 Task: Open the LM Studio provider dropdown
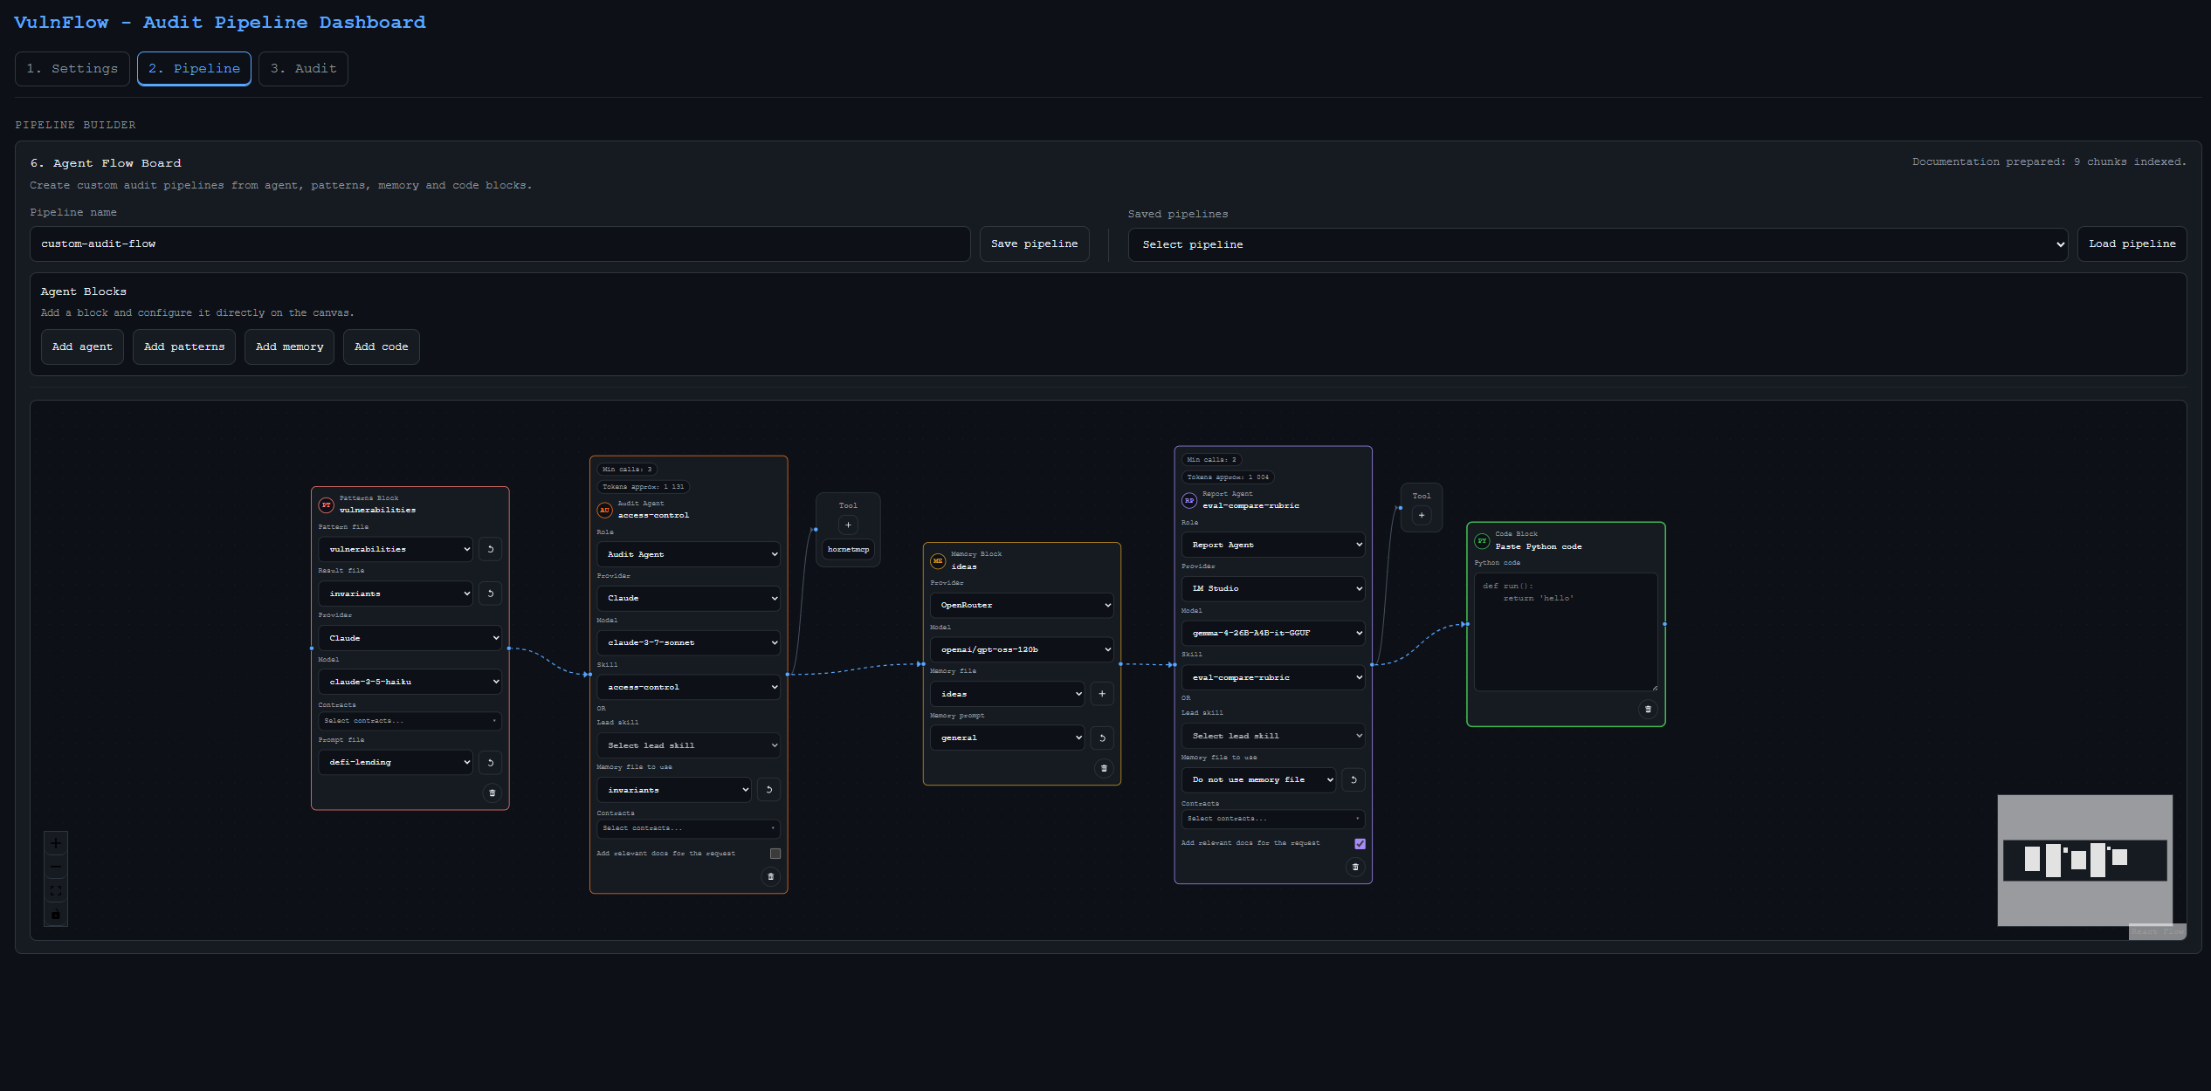[x=1273, y=588]
